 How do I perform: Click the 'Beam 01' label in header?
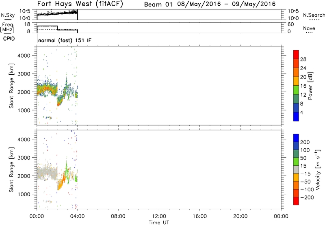(158, 4)
